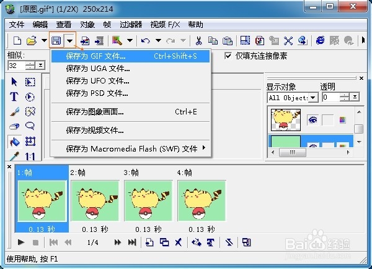Open the transparency value dropdown
This screenshot has height=269, width=372.
355,96
